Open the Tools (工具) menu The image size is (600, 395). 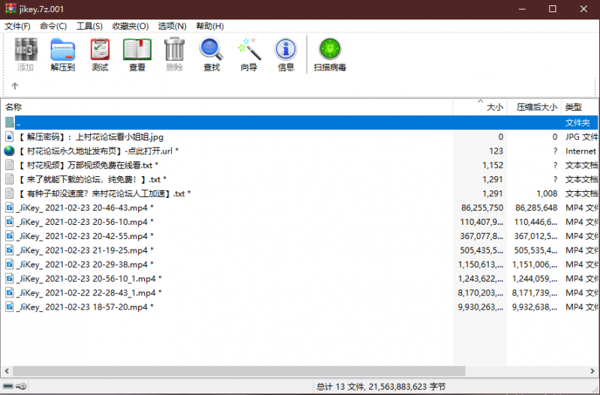pyautogui.click(x=89, y=25)
